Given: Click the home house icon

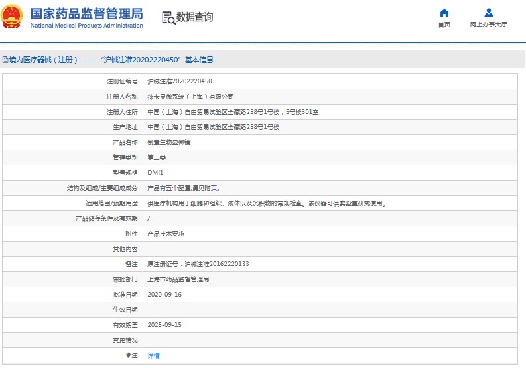Looking at the screenshot, I should [x=444, y=13].
